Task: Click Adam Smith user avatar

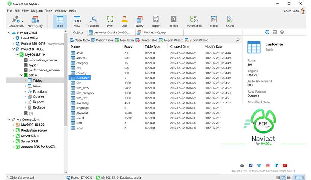Action: pos(303,11)
